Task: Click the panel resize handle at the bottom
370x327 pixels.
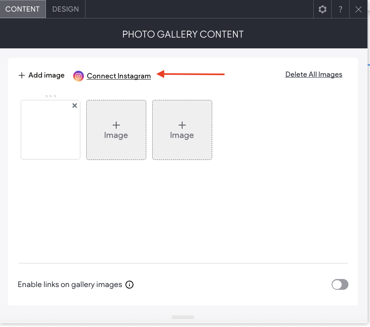Action: (x=183, y=317)
